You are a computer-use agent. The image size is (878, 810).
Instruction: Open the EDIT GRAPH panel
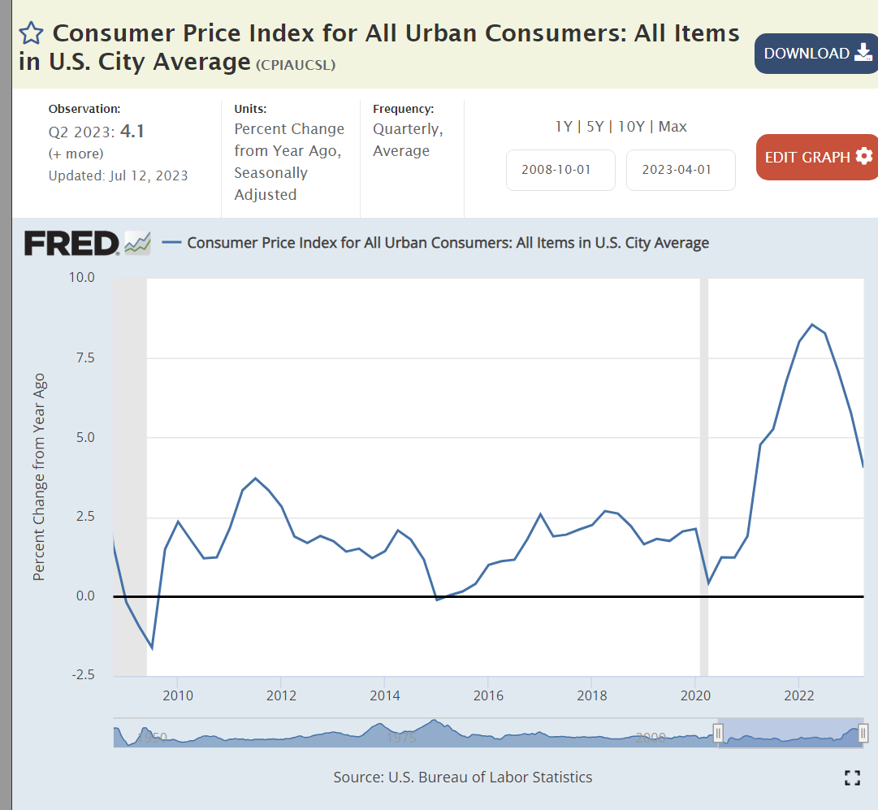tap(817, 157)
